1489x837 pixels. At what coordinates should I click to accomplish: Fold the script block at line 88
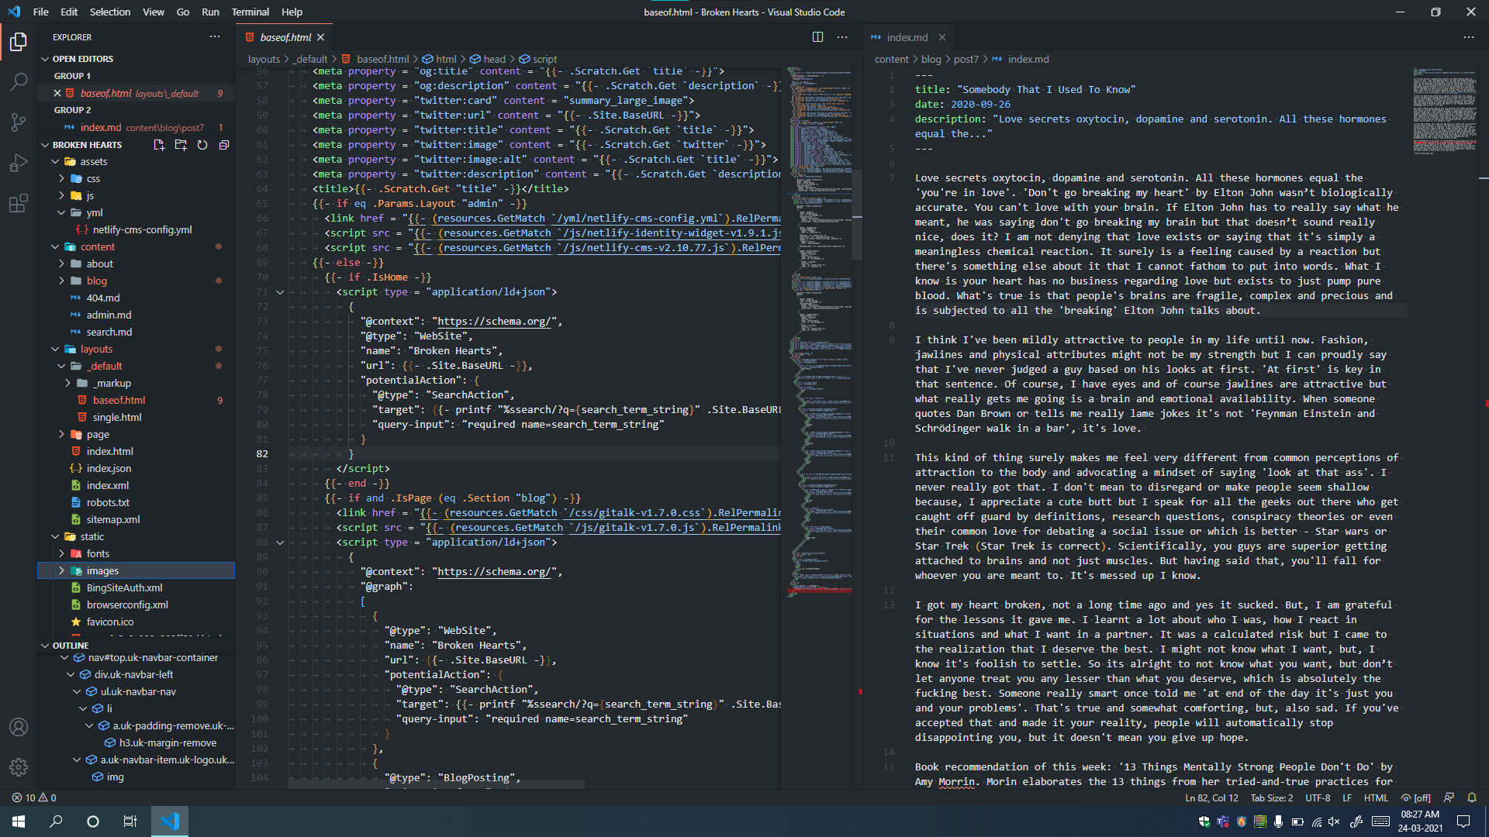[280, 542]
